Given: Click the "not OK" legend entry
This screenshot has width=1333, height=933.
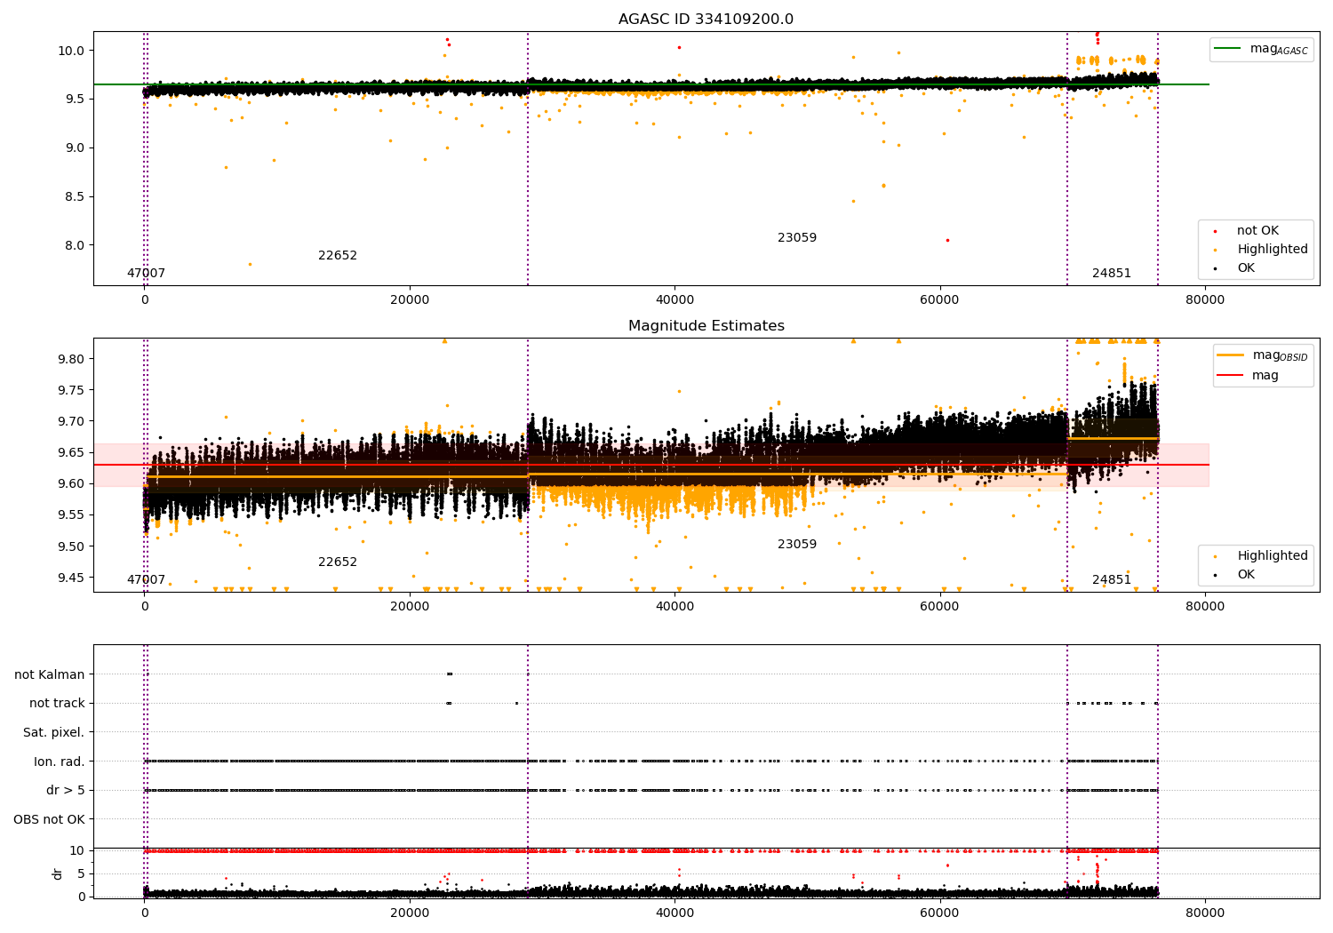Looking at the screenshot, I should [1257, 231].
